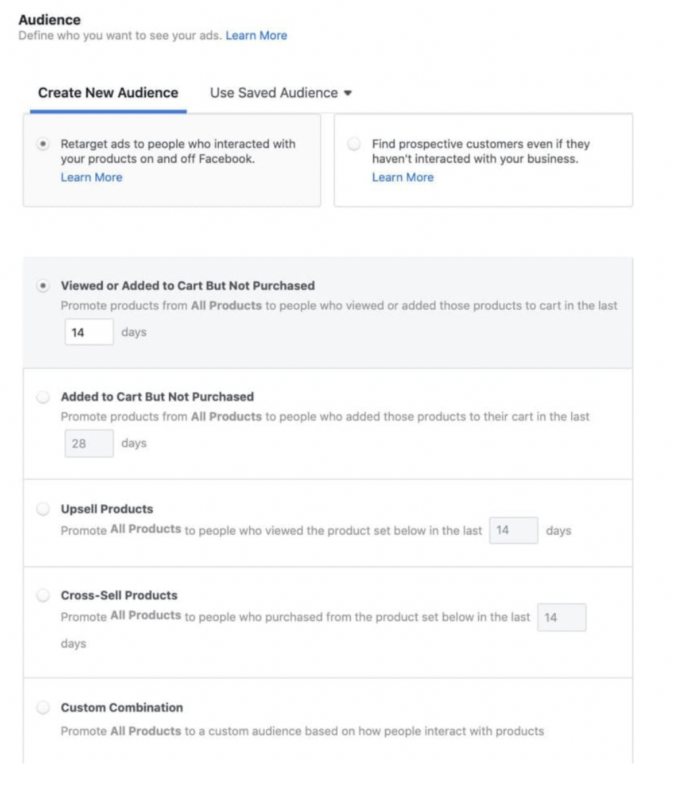Screen dimensions: 674x798
Task: Click the 28 days input field
Action: pyautogui.click(x=88, y=444)
